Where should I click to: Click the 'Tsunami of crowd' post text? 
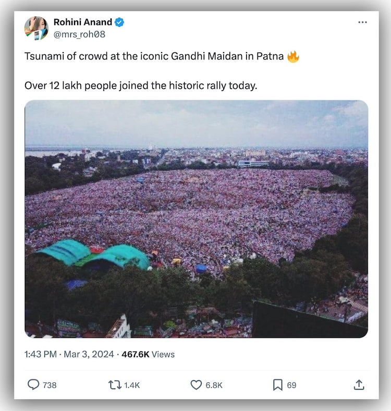tap(154, 57)
